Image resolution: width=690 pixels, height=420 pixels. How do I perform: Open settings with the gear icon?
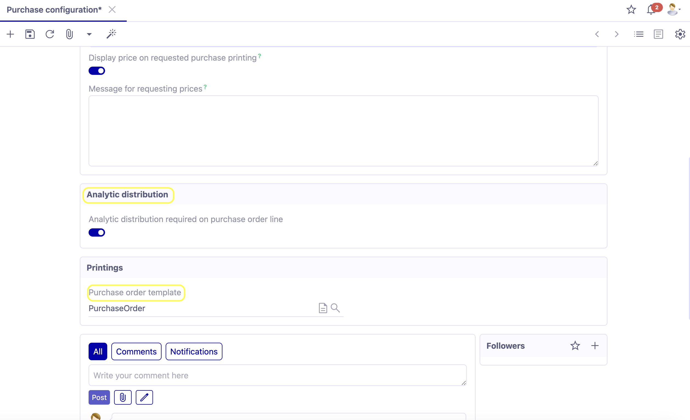pyautogui.click(x=680, y=34)
